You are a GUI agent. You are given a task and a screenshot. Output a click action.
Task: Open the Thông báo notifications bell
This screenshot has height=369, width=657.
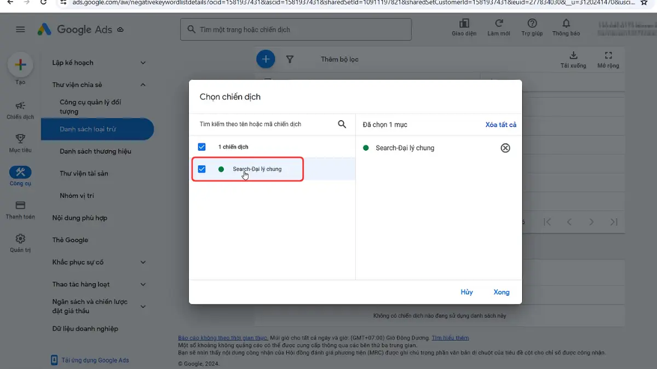pyautogui.click(x=566, y=24)
